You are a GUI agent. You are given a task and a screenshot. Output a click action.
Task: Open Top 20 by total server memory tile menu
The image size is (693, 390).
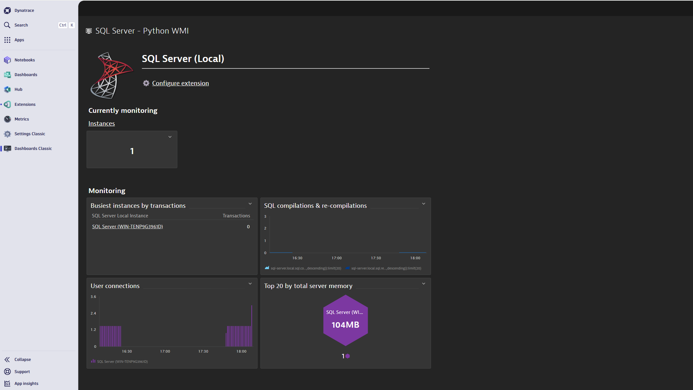tap(424, 284)
